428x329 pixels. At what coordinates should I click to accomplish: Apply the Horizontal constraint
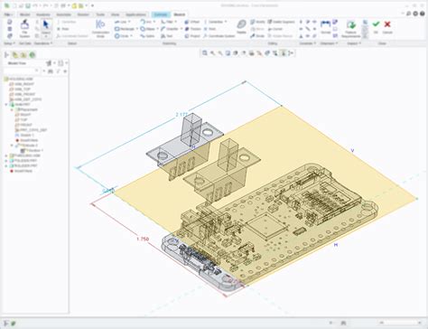[x=301, y=29]
